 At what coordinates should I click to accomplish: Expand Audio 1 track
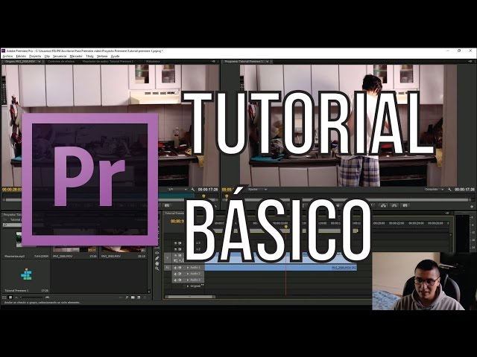pyautogui.click(x=188, y=268)
